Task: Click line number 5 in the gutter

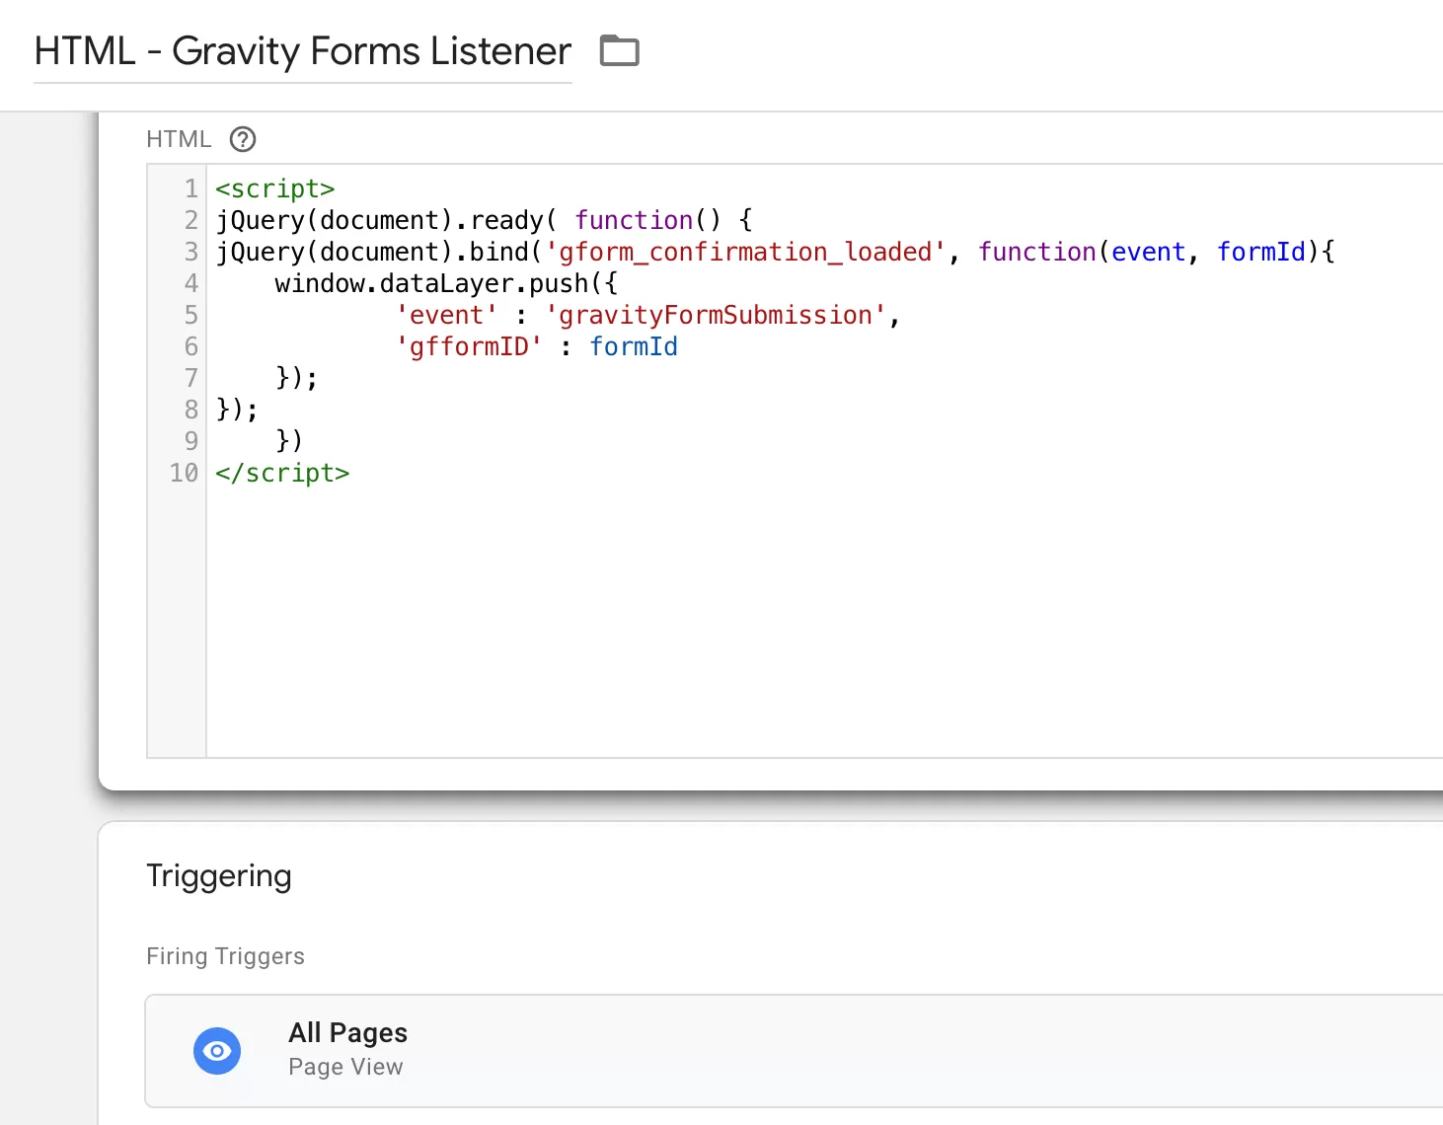Action: 190,315
